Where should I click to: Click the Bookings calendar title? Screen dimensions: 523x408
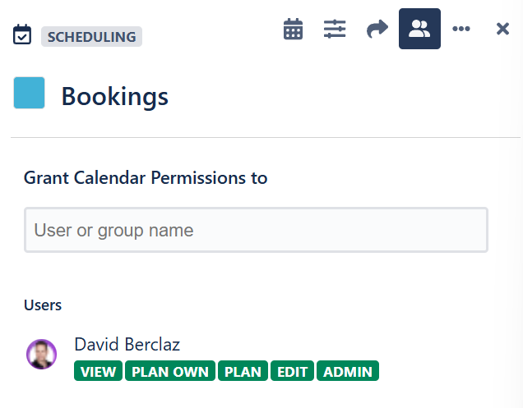point(115,96)
